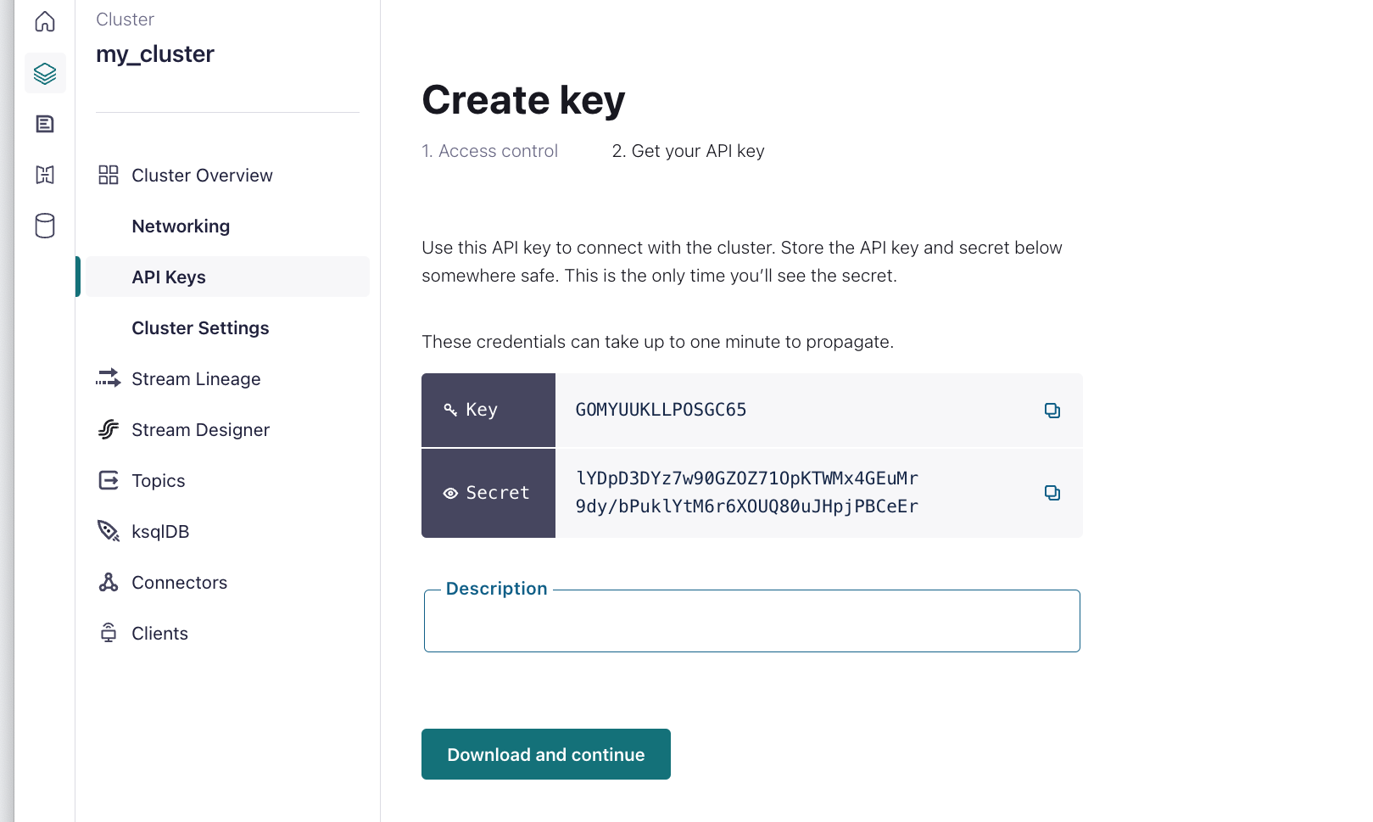Image resolution: width=1373 pixels, height=822 pixels.
Task: Copy the secret value
Action: (1052, 492)
